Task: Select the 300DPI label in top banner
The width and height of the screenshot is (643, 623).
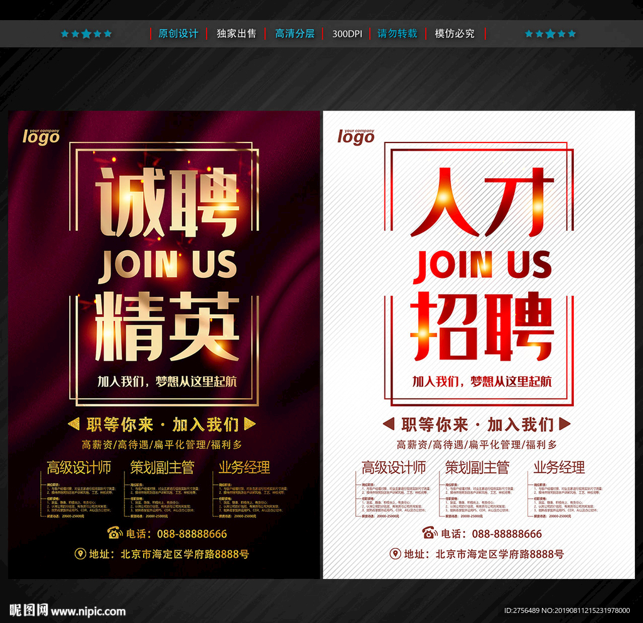Action: (x=347, y=34)
